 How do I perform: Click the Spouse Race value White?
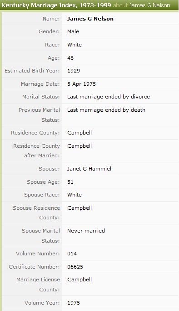[x=75, y=195]
